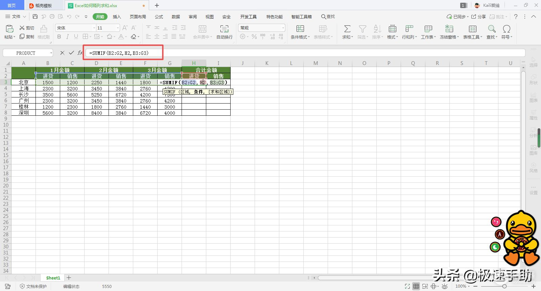
Task: Confirm formula with the checkmark icon
Action: pos(71,53)
